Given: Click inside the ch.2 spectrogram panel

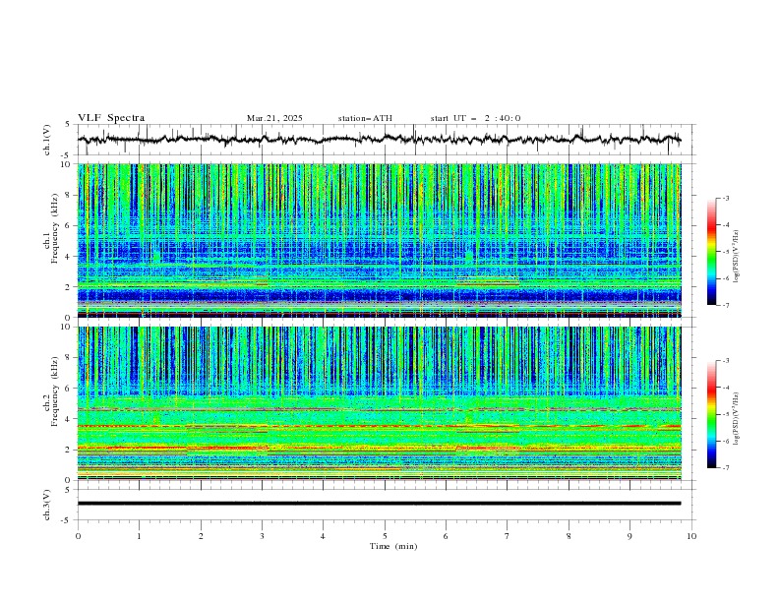Looking at the screenshot, I should click(x=379, y=403).
